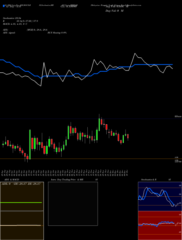Select the 'Day Vol: 0 M' text

pyautogui.click(x=114, y=11)
